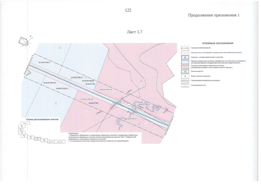Click parcel label 66:59:0217006:104
Viewport: 261px width, 185px height.
click(x=106, y=90)
